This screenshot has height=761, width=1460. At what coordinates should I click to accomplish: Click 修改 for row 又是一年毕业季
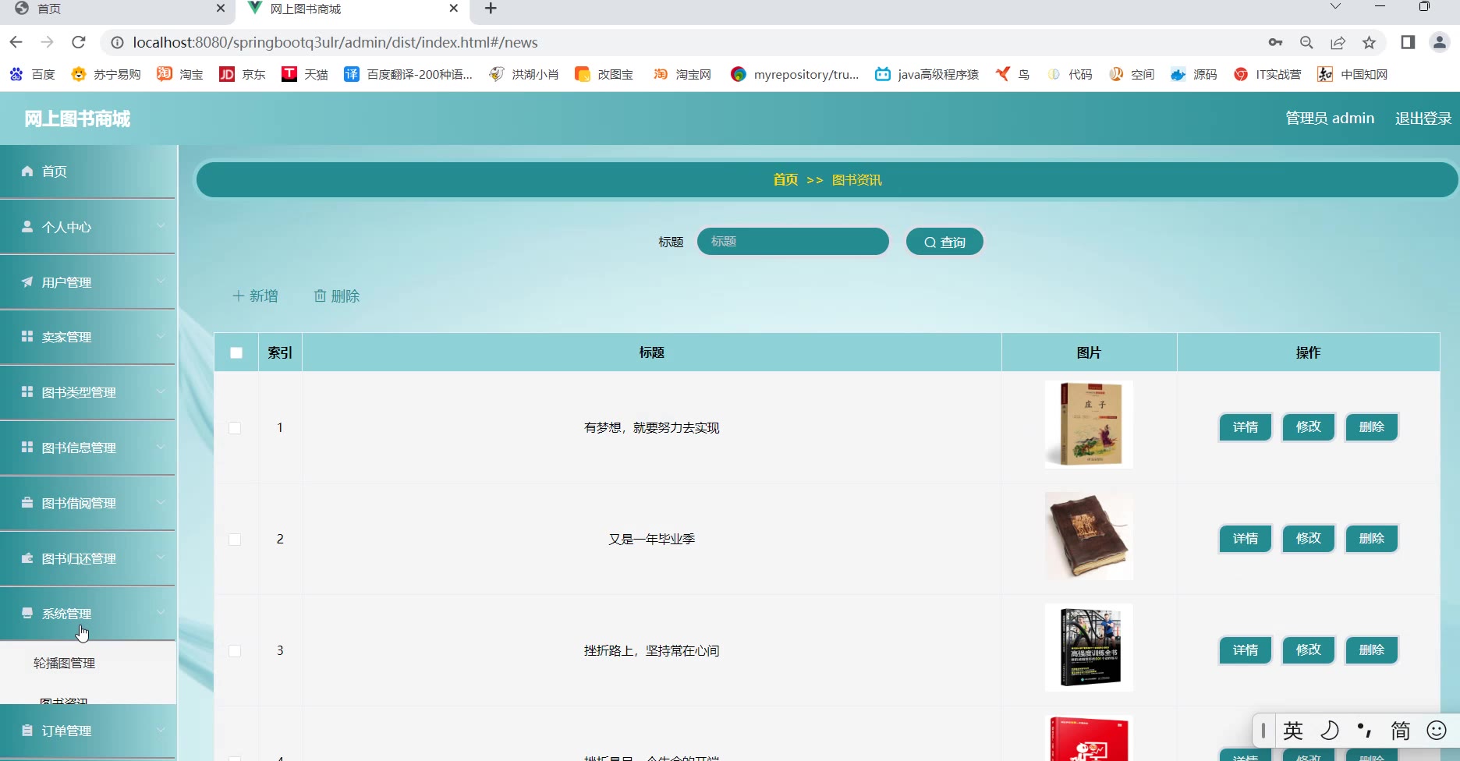coord(1309,539)
